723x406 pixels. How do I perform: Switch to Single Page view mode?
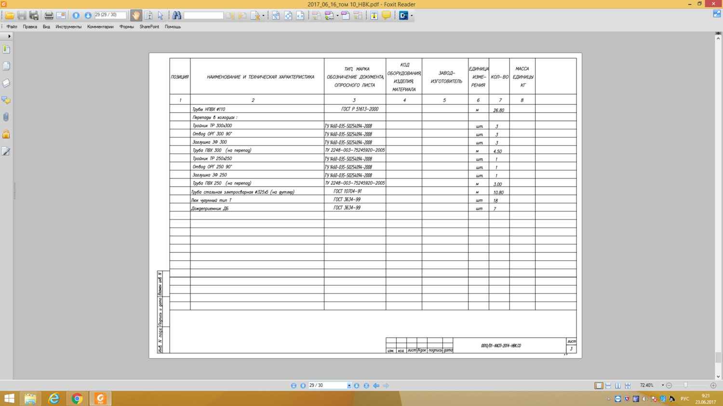coord(599,386)
